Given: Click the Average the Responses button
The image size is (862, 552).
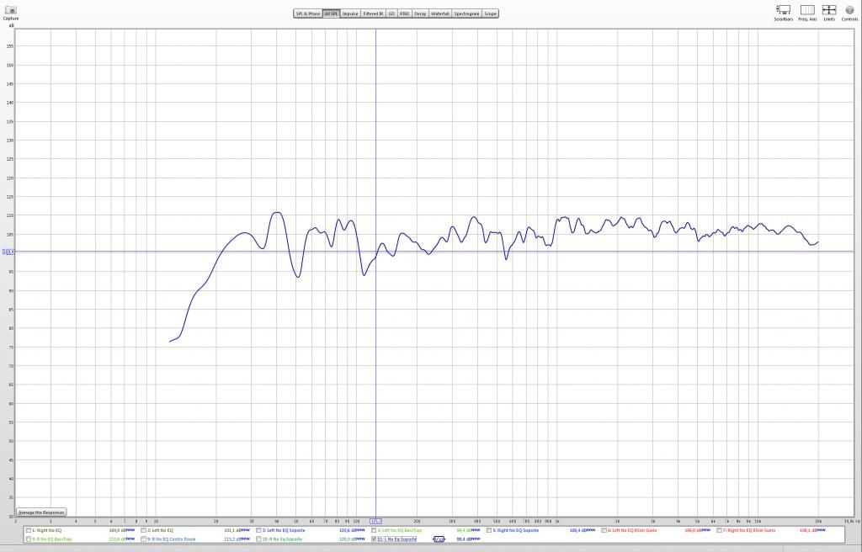Looking at the screenshot, I should pos(41,512).
